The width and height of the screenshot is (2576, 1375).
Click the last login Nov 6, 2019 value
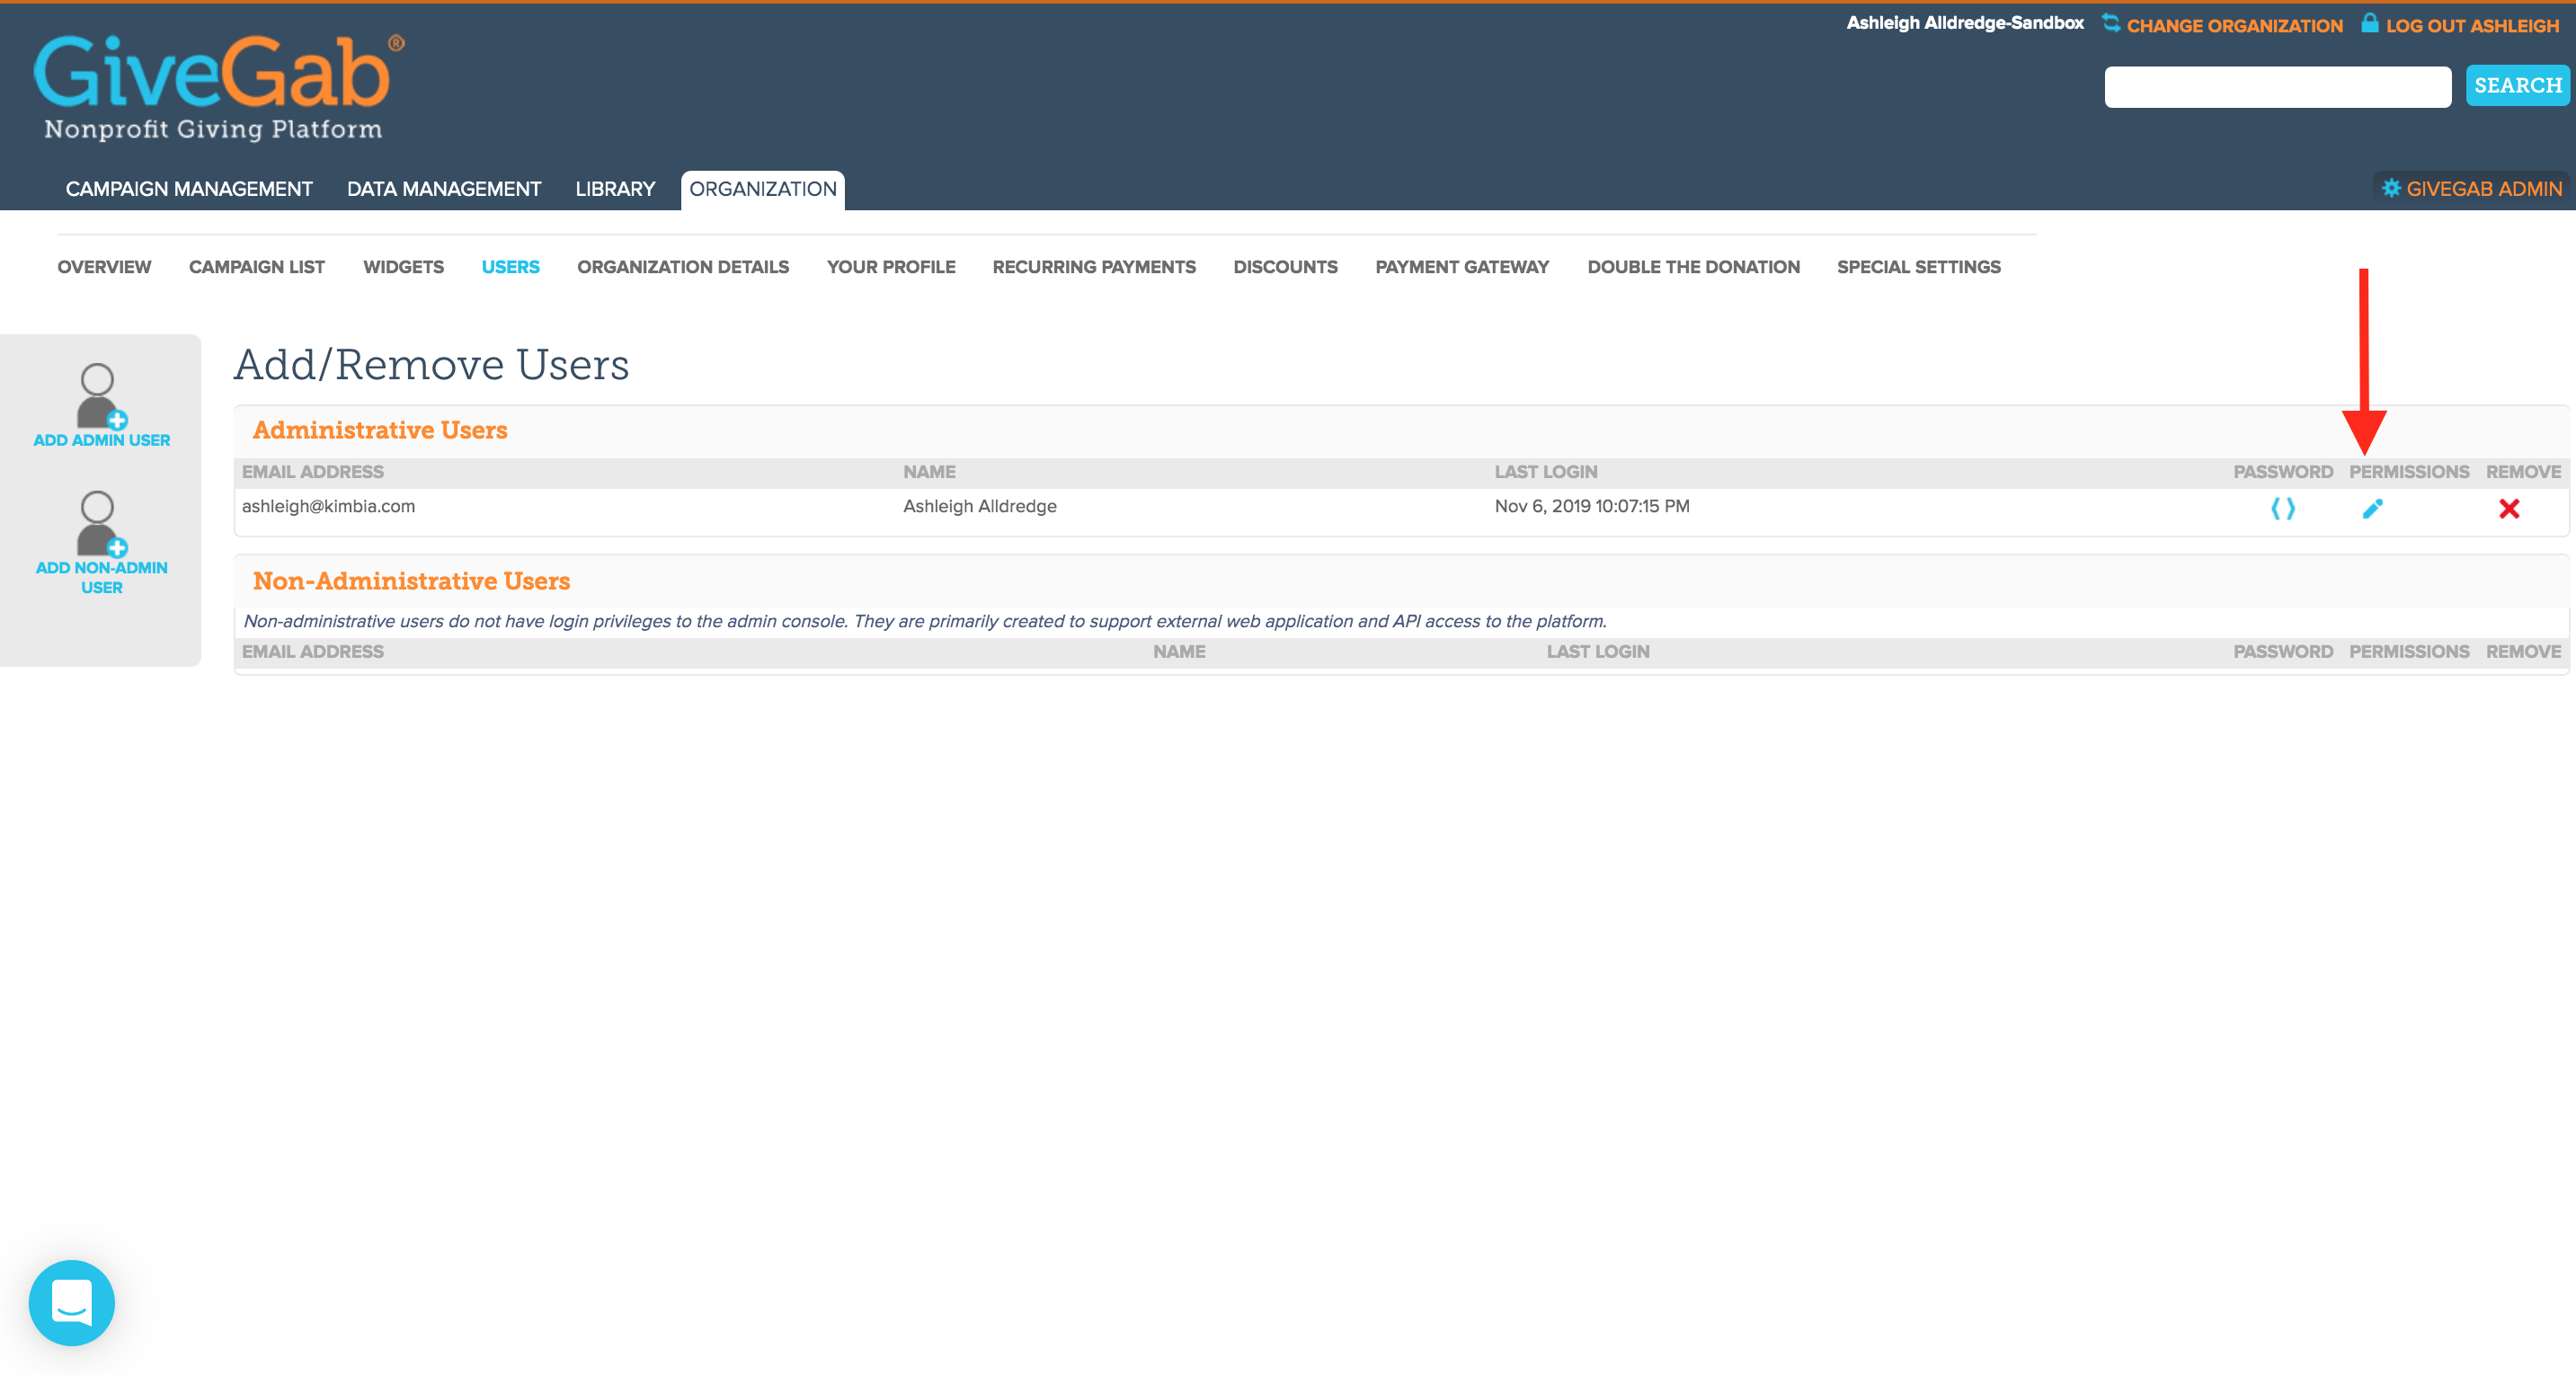1592,506
